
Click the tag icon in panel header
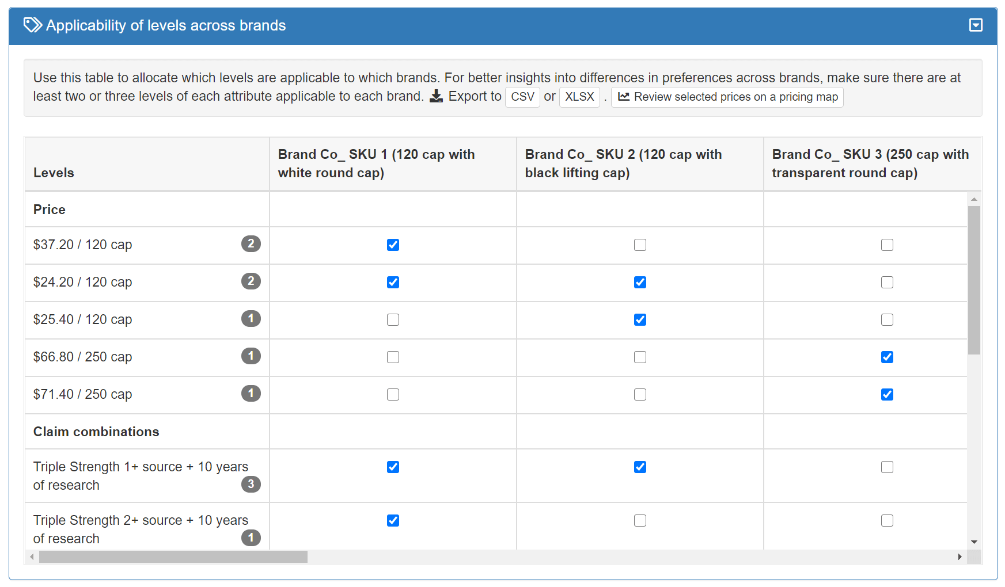(32, 25)
